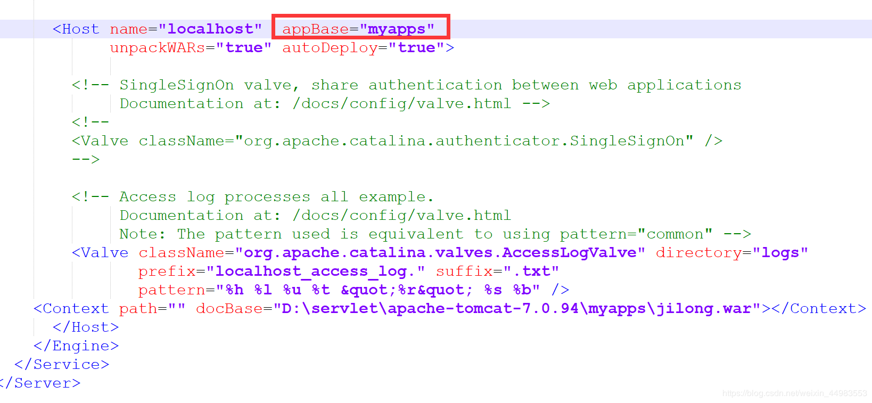Screen dimensions: 872x403
Task: Click the closing </Service> tag
Action: coord(62,365)
